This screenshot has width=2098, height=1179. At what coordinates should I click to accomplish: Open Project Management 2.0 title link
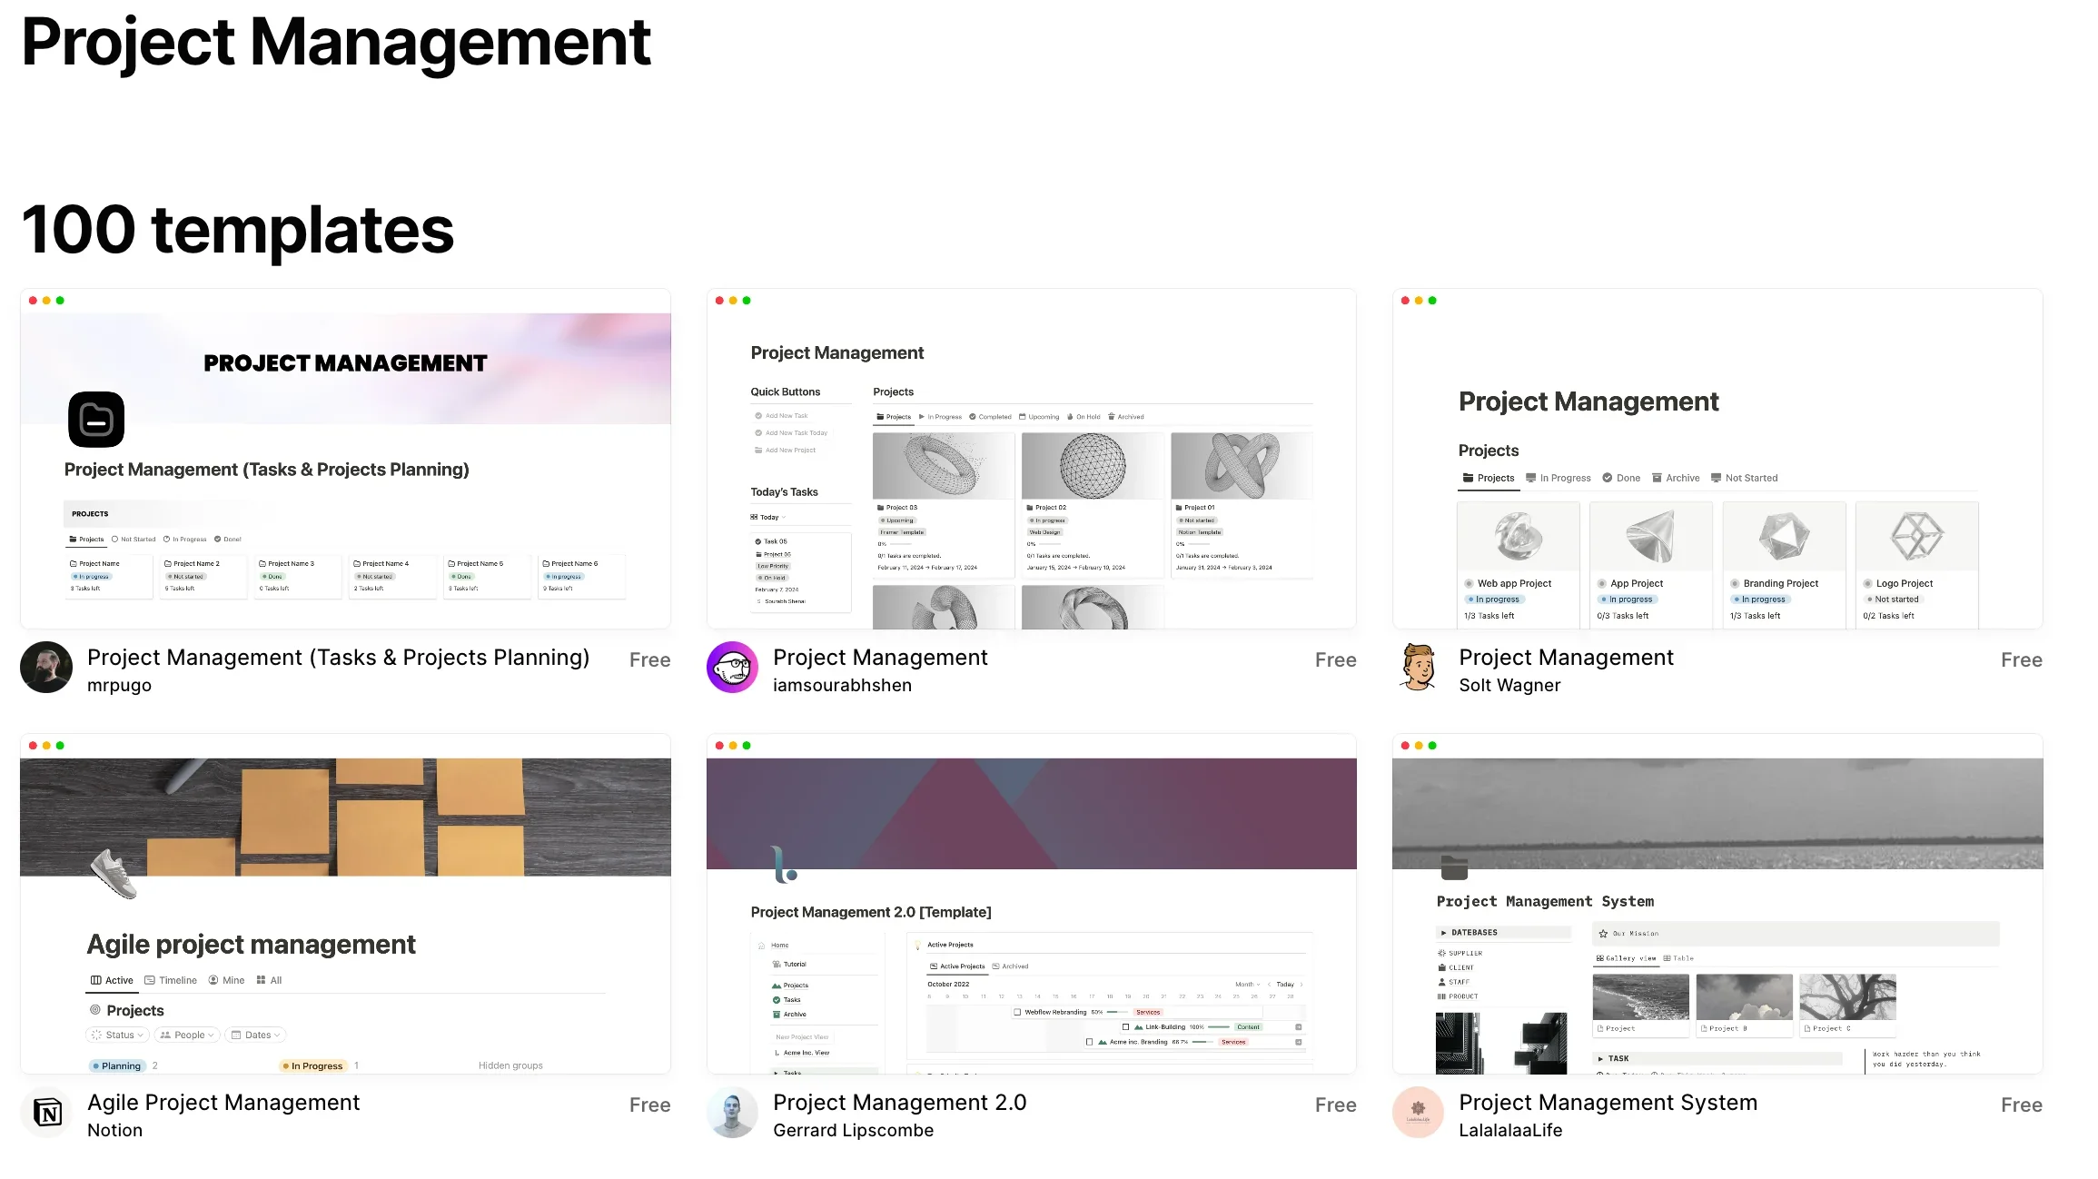(x=899, y=1103)
